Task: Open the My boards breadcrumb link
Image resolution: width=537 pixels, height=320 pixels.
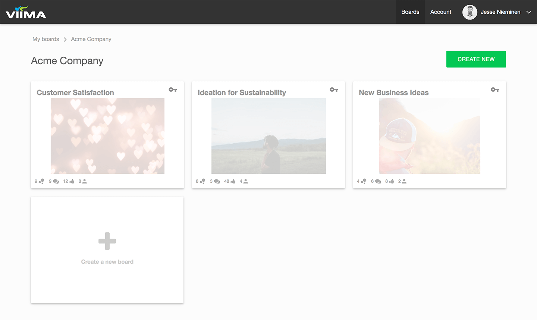Action: pyautogui.click(x=45, y=39)
